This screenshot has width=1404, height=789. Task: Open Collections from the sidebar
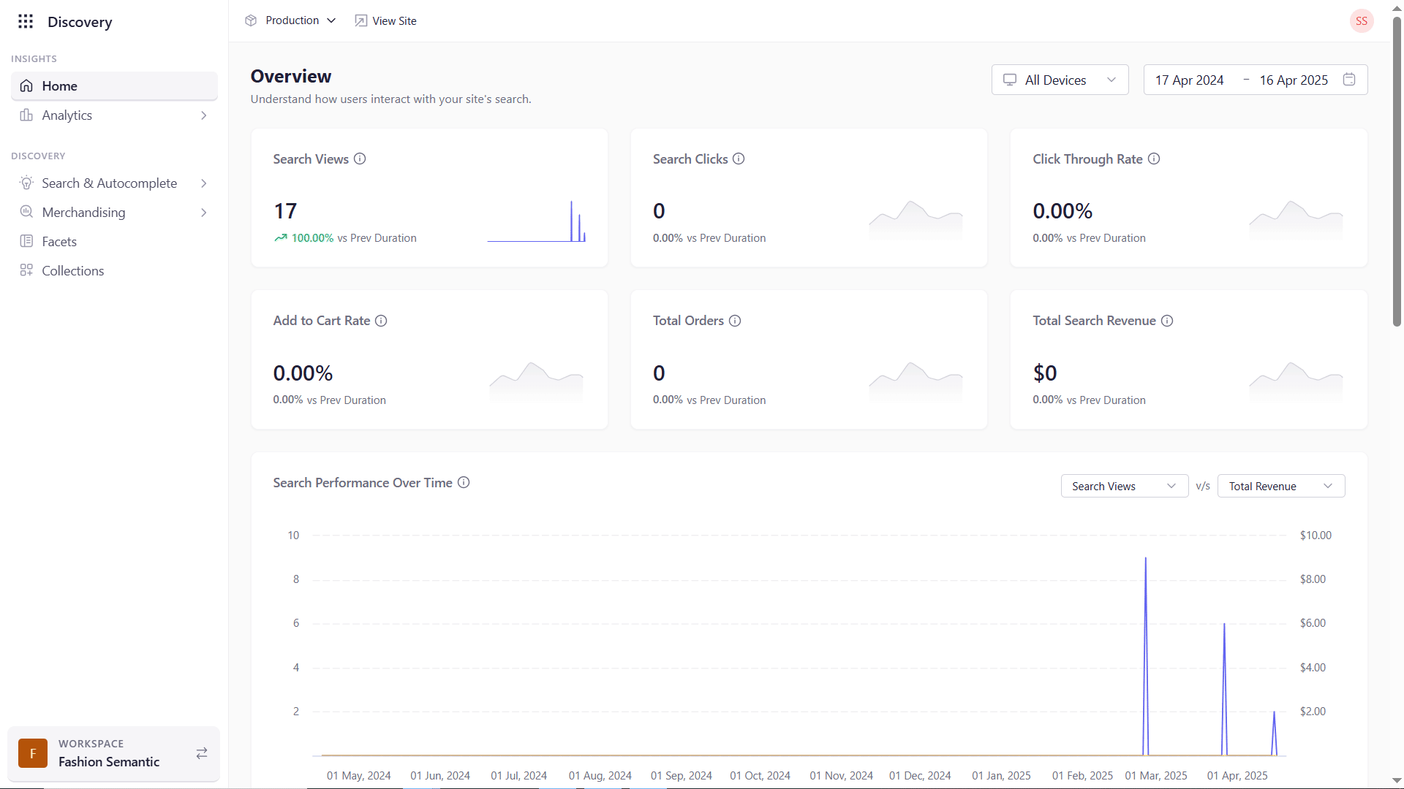click(73, 271)
